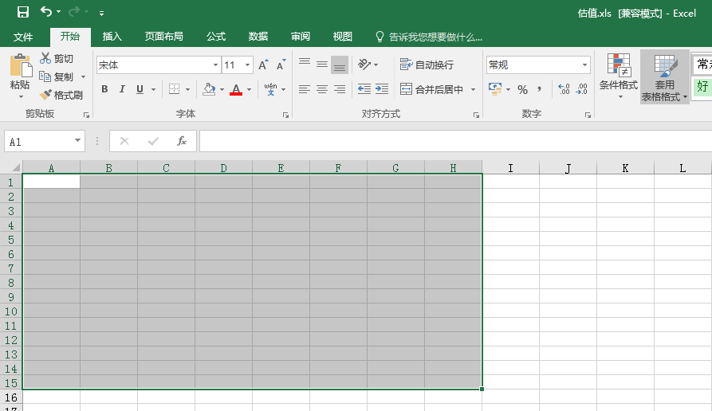This screenshot has width=712, height=411.
Task: Switch to the 插入 (Insert) tab
Action: pos(112,37)
